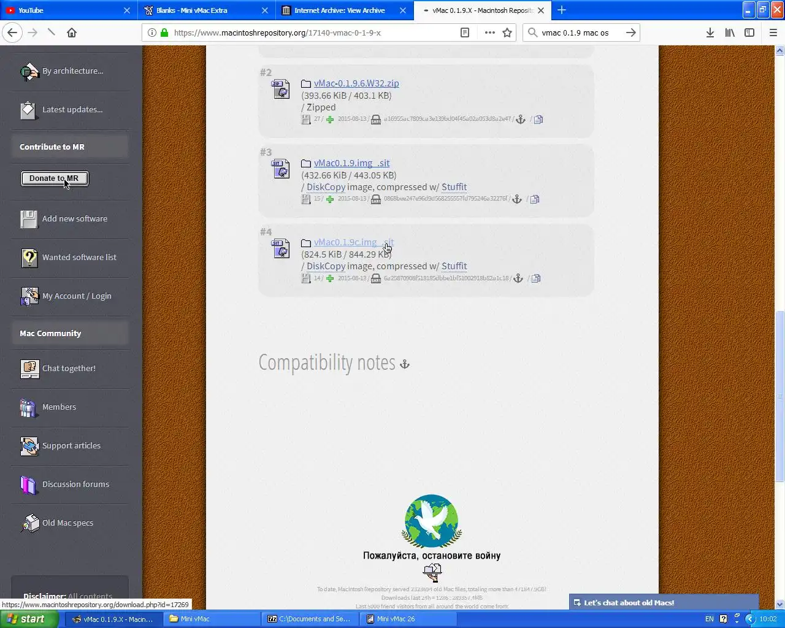Click the anchor icon beside Compatibility notes
The image size is (785, 628).
pyautogui.click(x=404, y=364)
